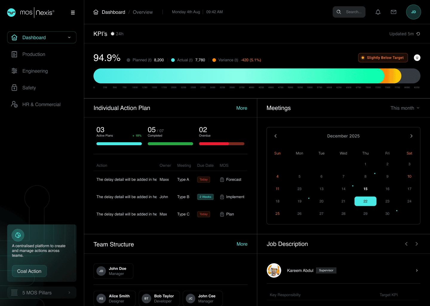Show next job description
Image resolution: width=430 pixels, height=306 pixels.
coord(417,244)
